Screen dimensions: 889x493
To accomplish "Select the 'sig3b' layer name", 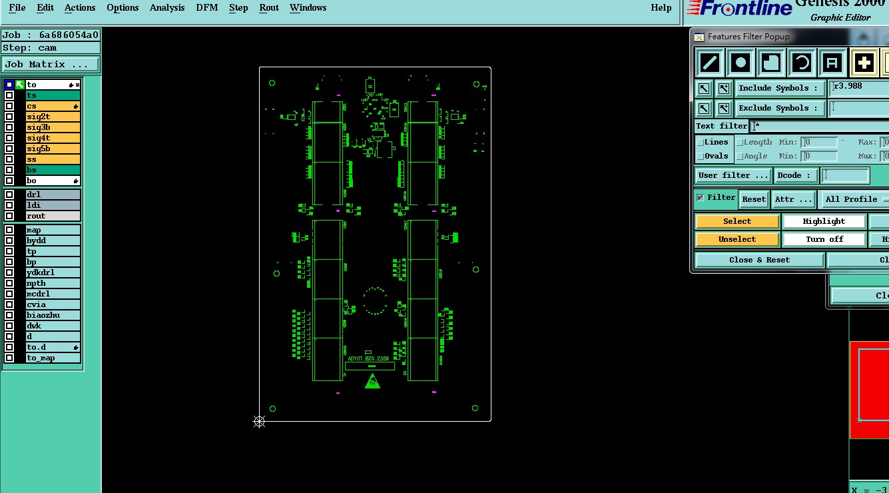I will click(x=53, y=127).
